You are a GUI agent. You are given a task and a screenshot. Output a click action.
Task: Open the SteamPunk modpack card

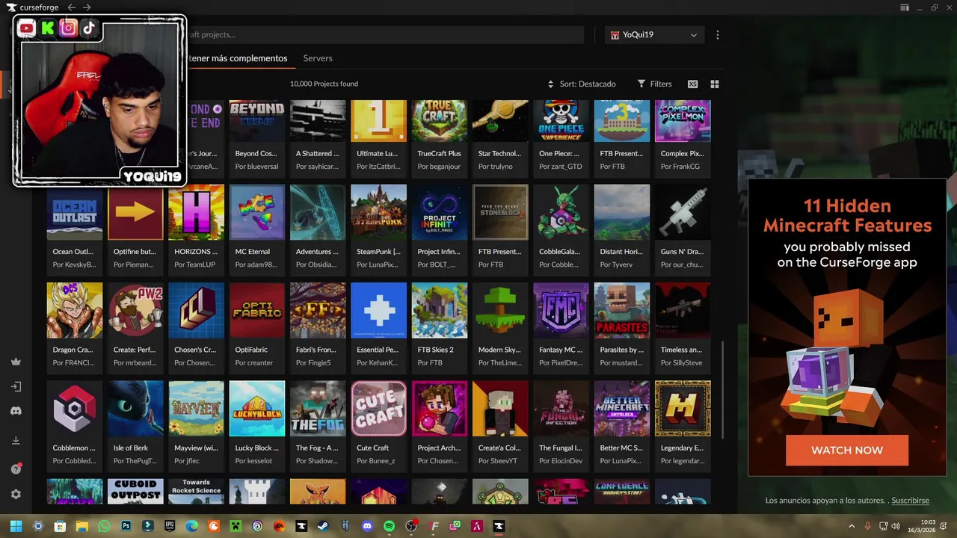point(379,229)
